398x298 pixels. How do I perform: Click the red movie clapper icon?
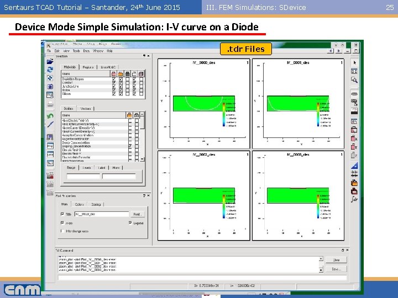(x=50, y=175)
